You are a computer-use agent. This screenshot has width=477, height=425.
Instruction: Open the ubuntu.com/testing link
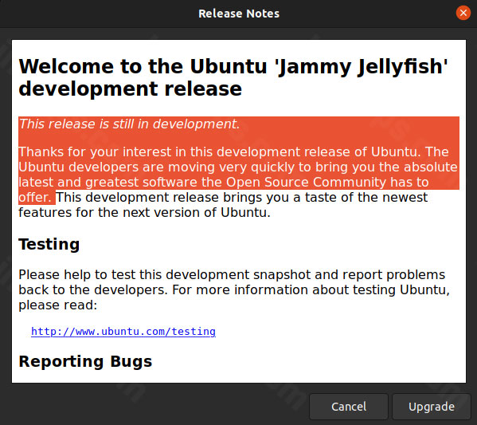[x=123, y=332]
